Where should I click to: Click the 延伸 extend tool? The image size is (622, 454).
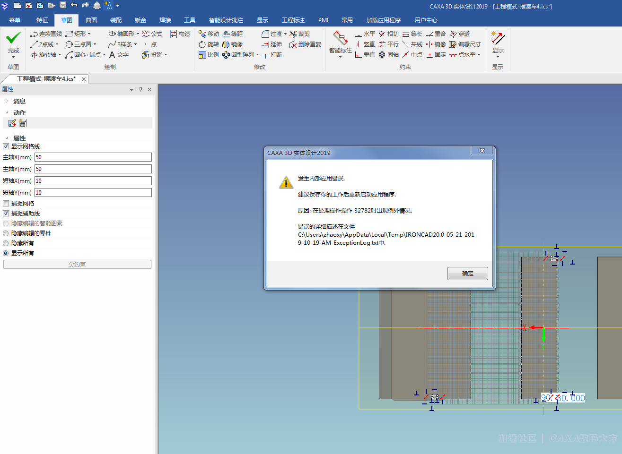pyautogui.click(x=272, y=44)
